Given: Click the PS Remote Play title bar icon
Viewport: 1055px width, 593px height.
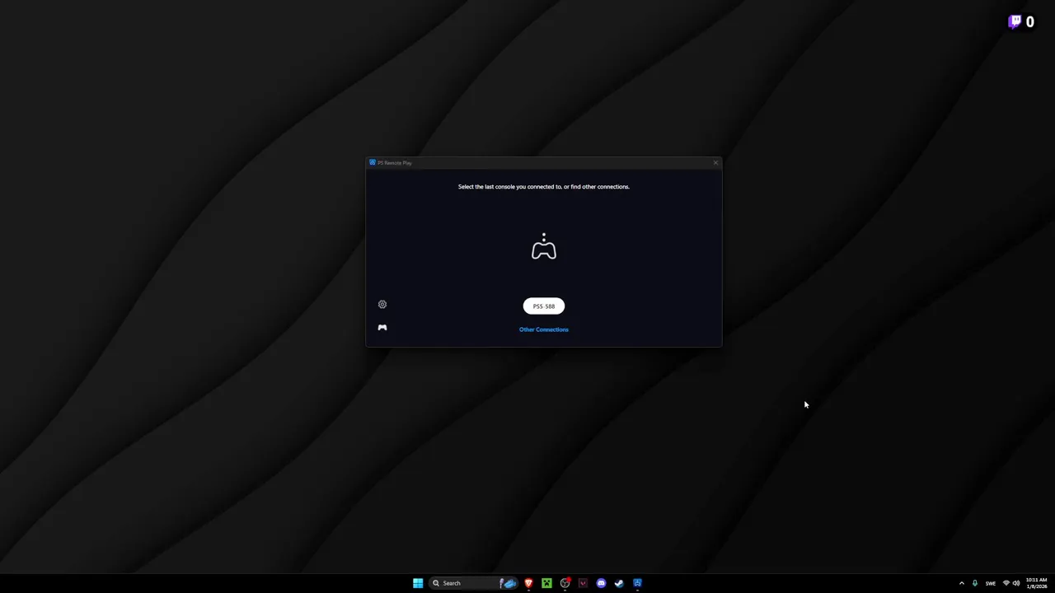Looking at the screenshot, I should click(x=373, y=163).
